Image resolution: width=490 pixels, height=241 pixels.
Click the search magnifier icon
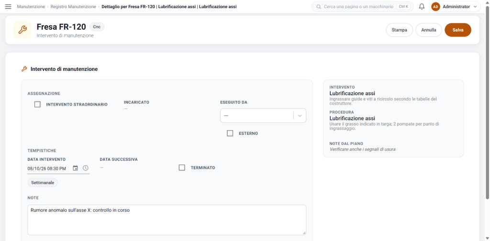319,7
